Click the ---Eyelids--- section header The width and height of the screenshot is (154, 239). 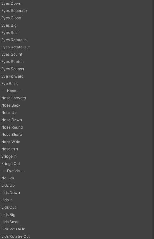pyautogui.click(x=13, y=171)
